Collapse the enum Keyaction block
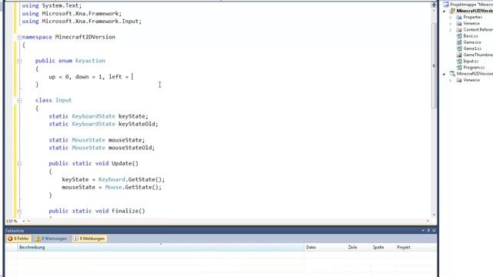 (19, 61)
